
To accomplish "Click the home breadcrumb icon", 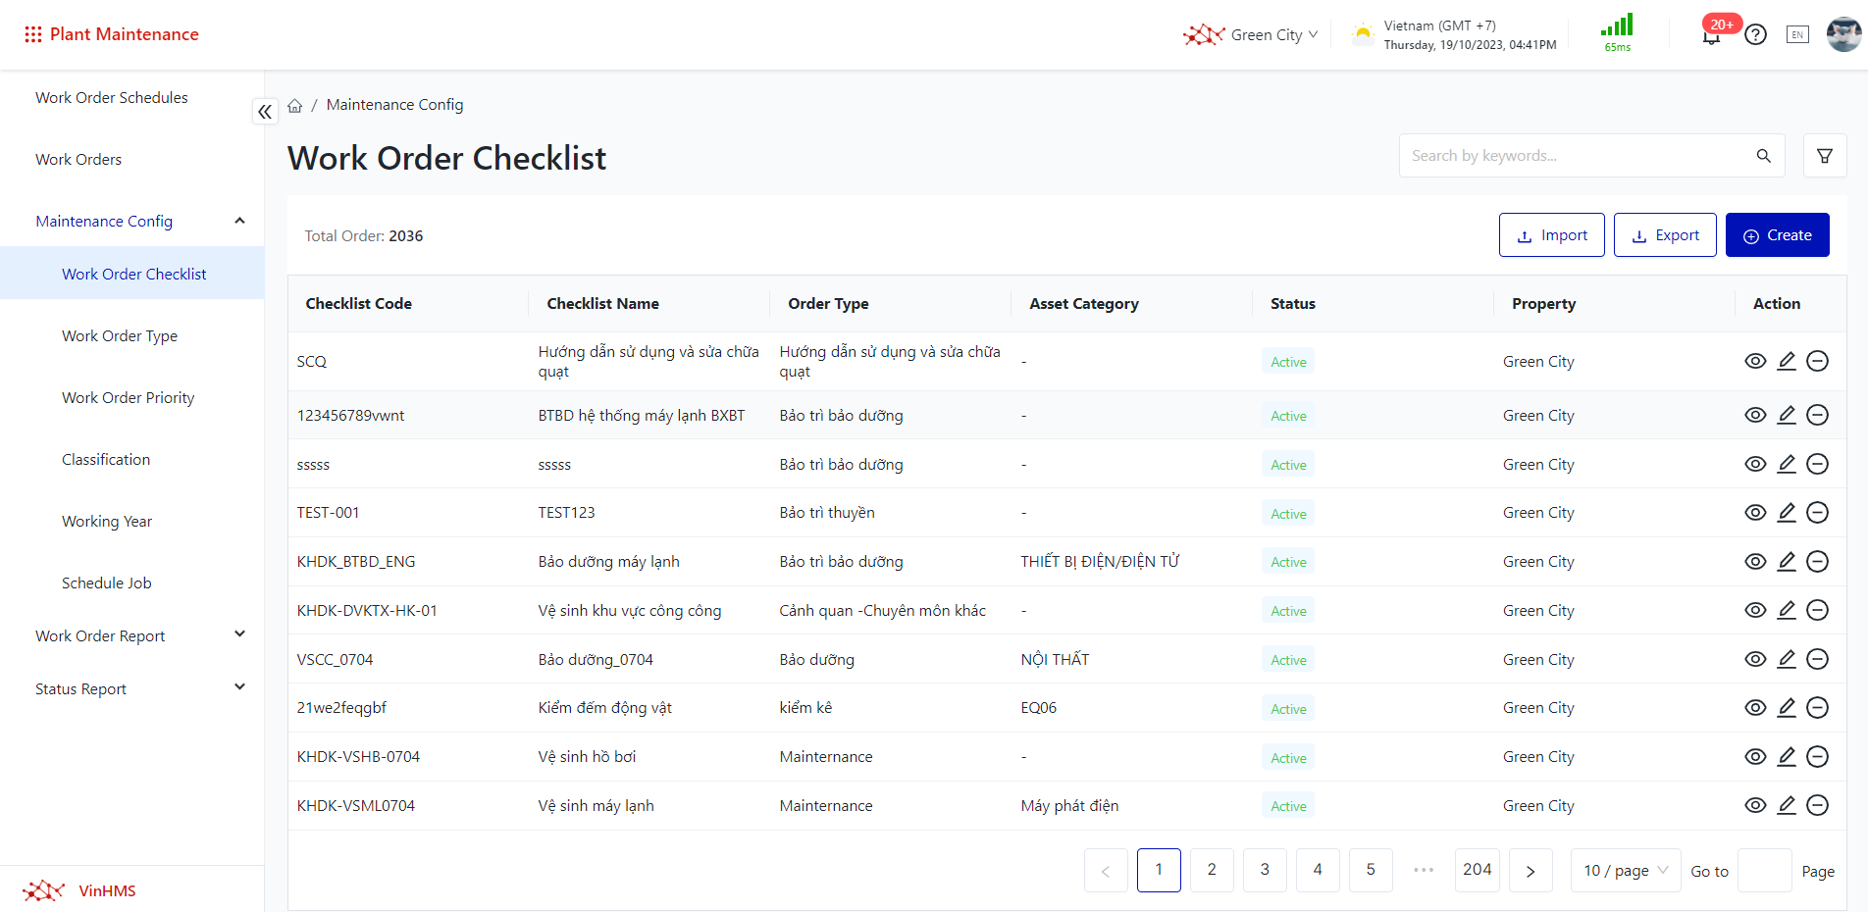I will pos(295,104).
